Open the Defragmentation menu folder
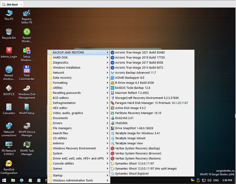The image size is (236, 184). pos(78,103)
